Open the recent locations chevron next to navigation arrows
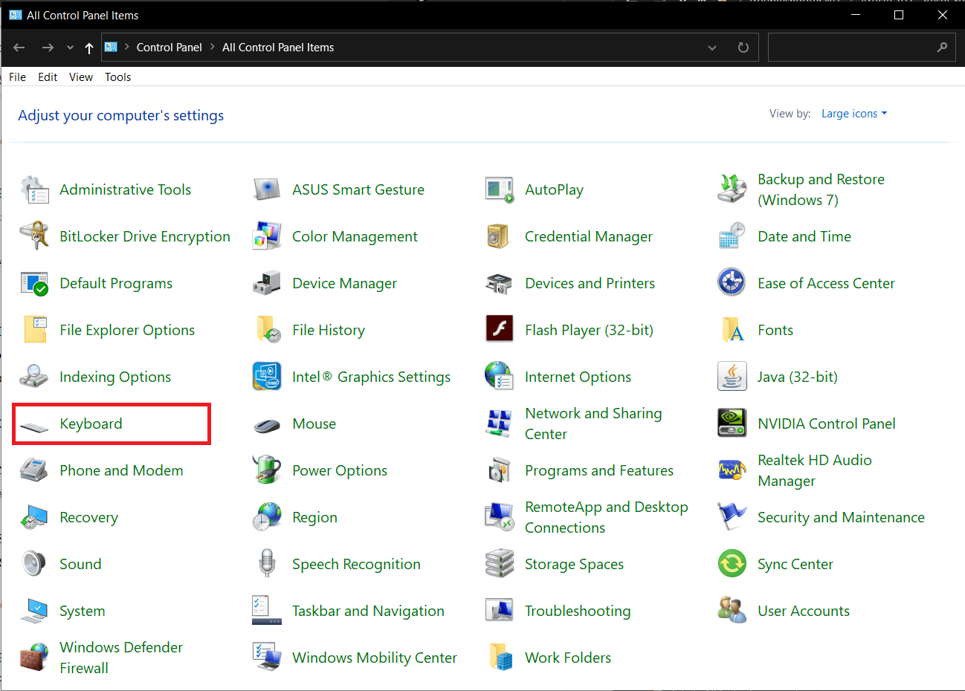Screen dimensions: 965x691 (69, 47)
